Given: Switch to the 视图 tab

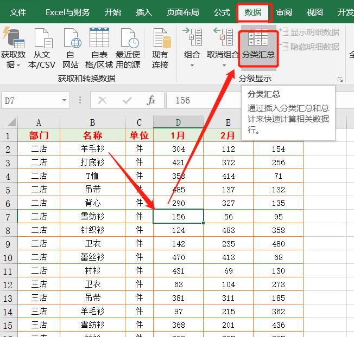Looking at the screenshot, I should 315,12.
